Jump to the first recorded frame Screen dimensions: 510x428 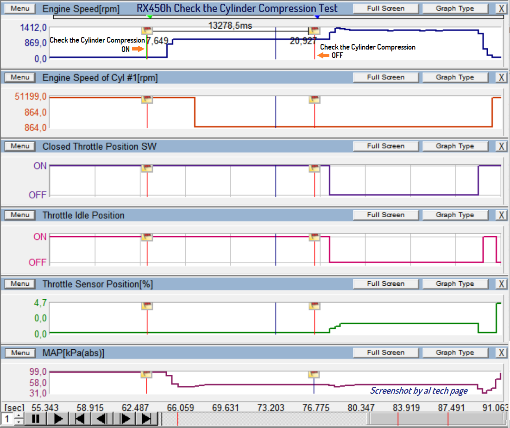80,419
